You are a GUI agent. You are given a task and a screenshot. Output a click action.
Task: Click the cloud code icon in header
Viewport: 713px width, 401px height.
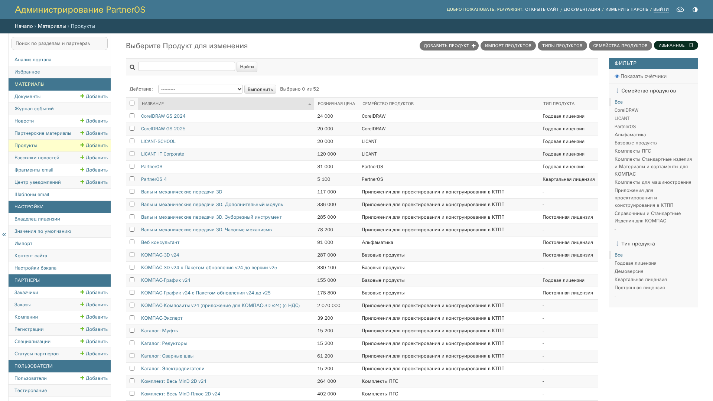tap(680, 9)
